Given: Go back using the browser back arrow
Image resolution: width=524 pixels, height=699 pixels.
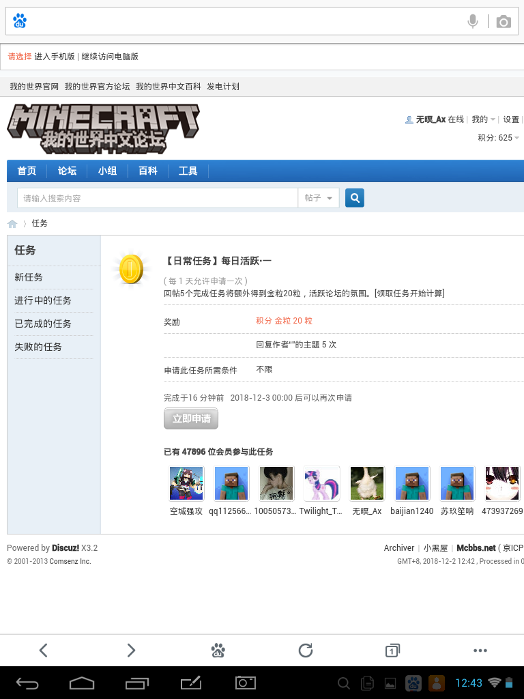Looking at the screenshot, I should tap(43, 651).
